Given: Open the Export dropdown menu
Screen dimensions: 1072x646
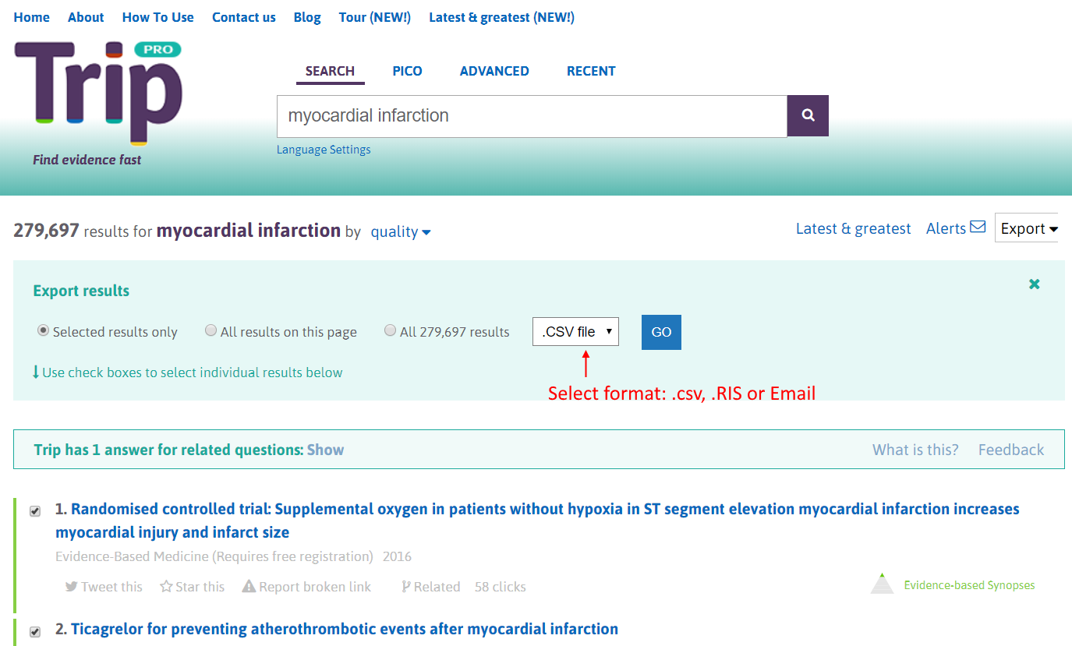Looking at the screenshot, I should (x=1028, y=228).
